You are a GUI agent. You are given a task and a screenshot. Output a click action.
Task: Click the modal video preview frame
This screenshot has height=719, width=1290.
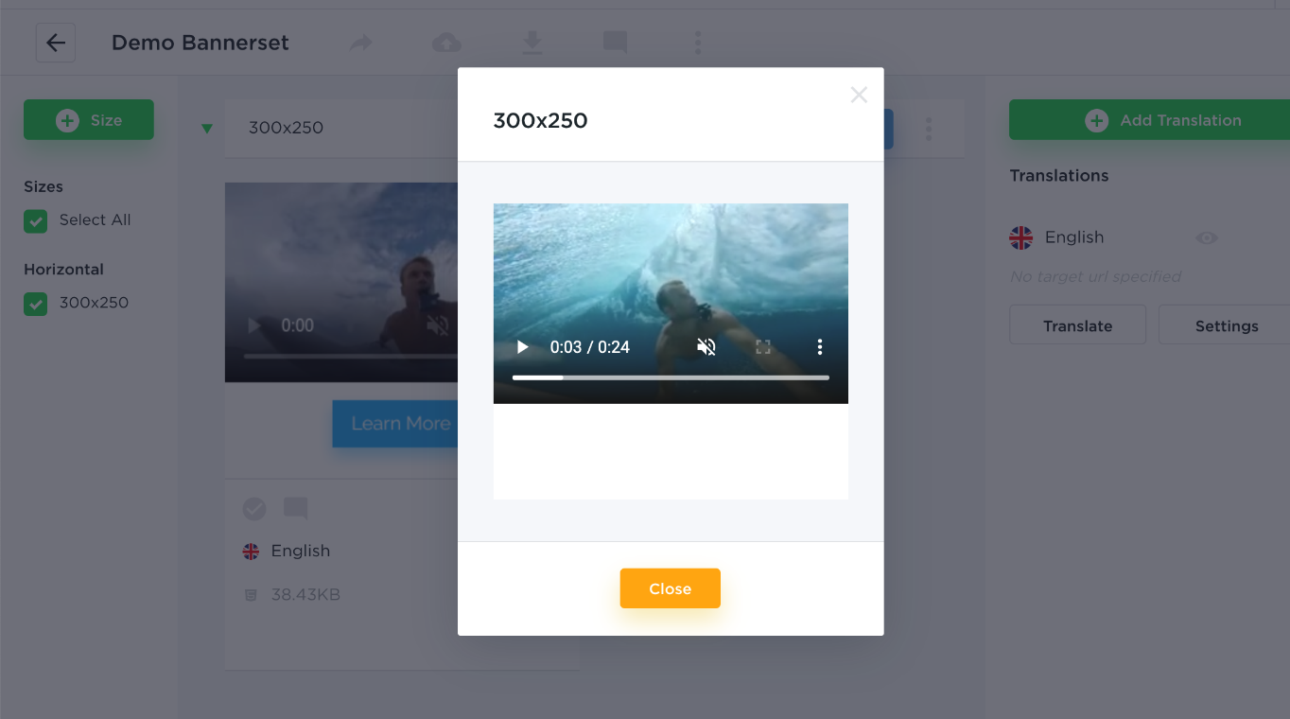click(x=671, y=304)
